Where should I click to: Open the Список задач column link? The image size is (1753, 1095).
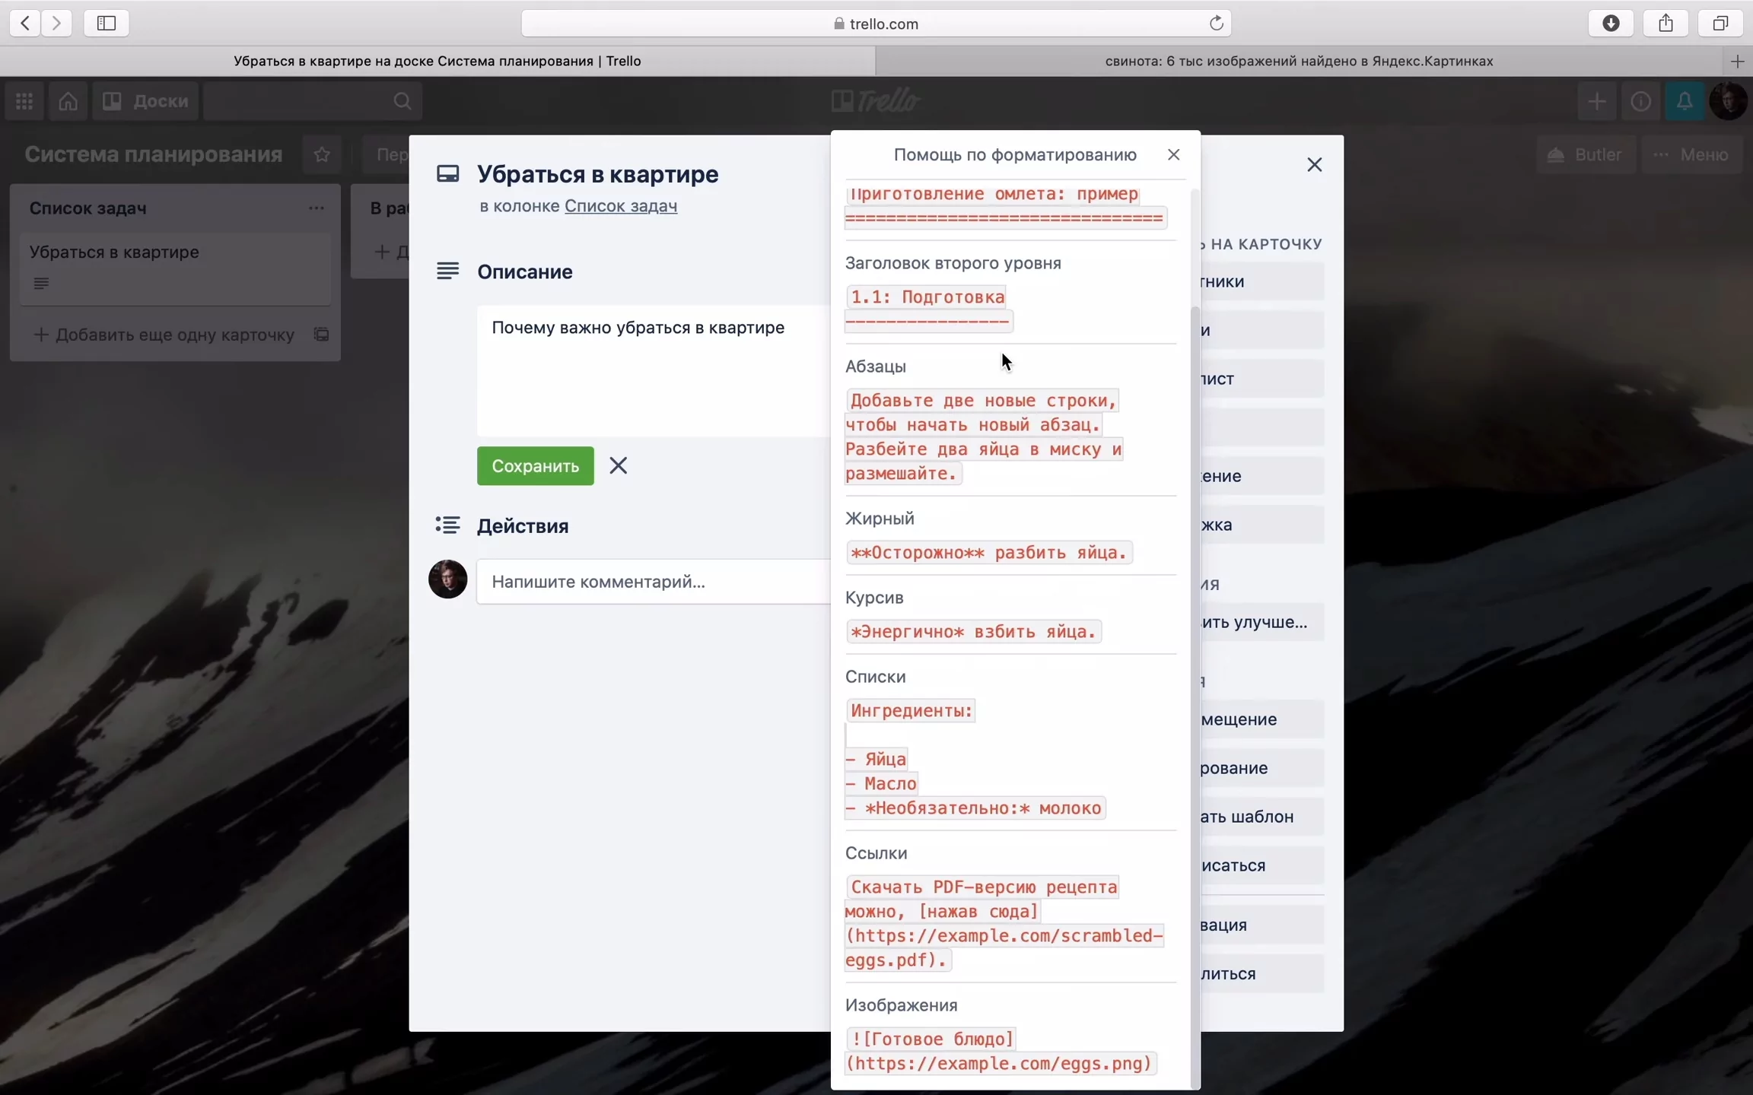(620, 205)
